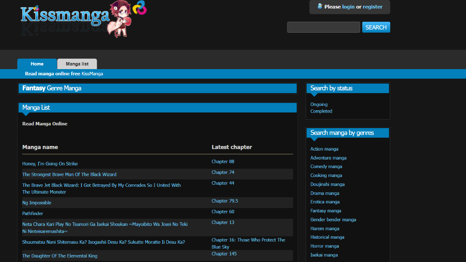Switch to the Home tab

point(37,64)
